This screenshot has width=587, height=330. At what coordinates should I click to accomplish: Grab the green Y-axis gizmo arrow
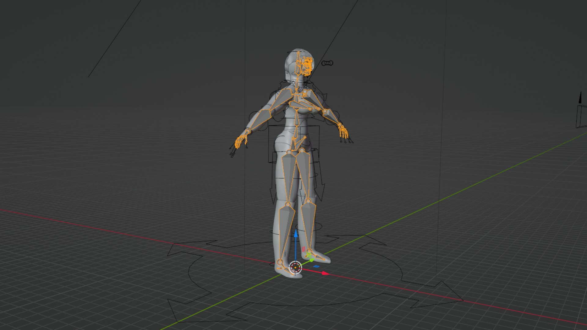tap(312, 260)
